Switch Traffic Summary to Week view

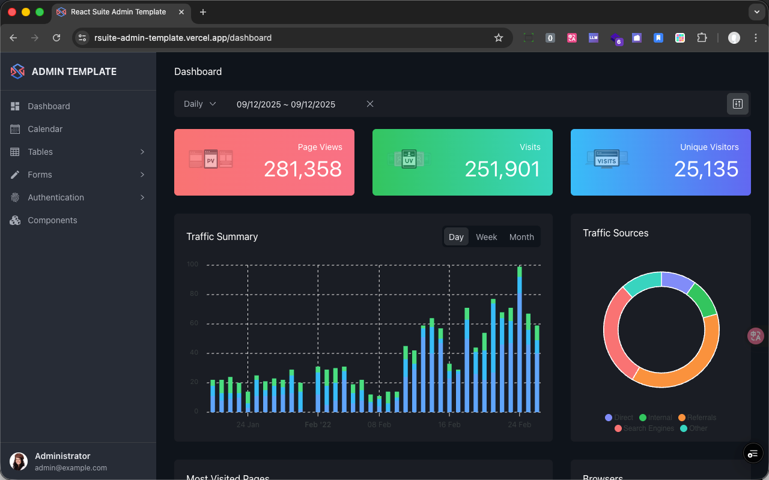pos(486,237)
